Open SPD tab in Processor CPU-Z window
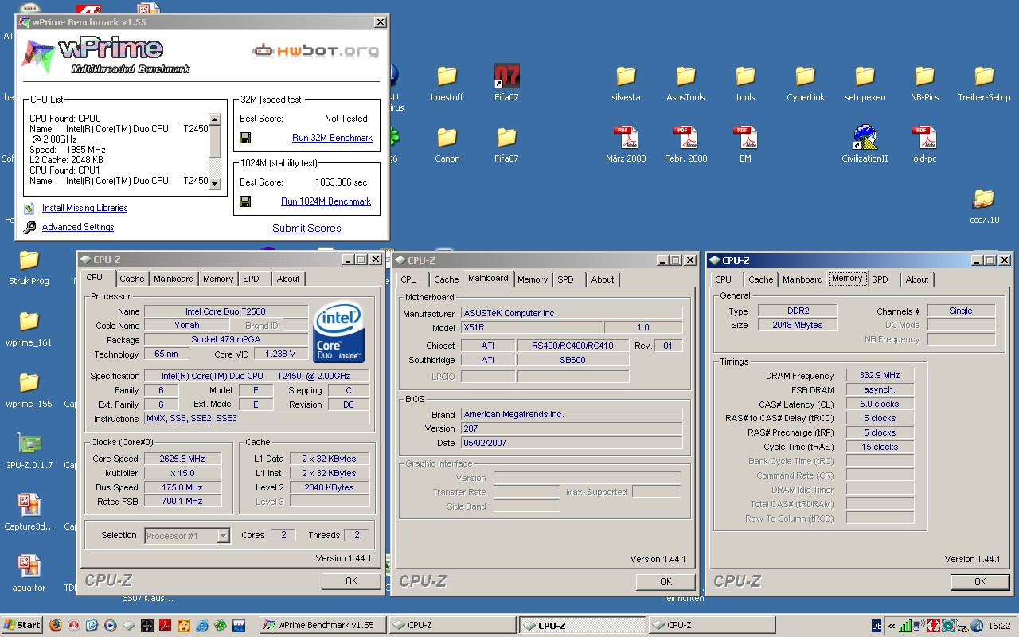 coord(251,279)
